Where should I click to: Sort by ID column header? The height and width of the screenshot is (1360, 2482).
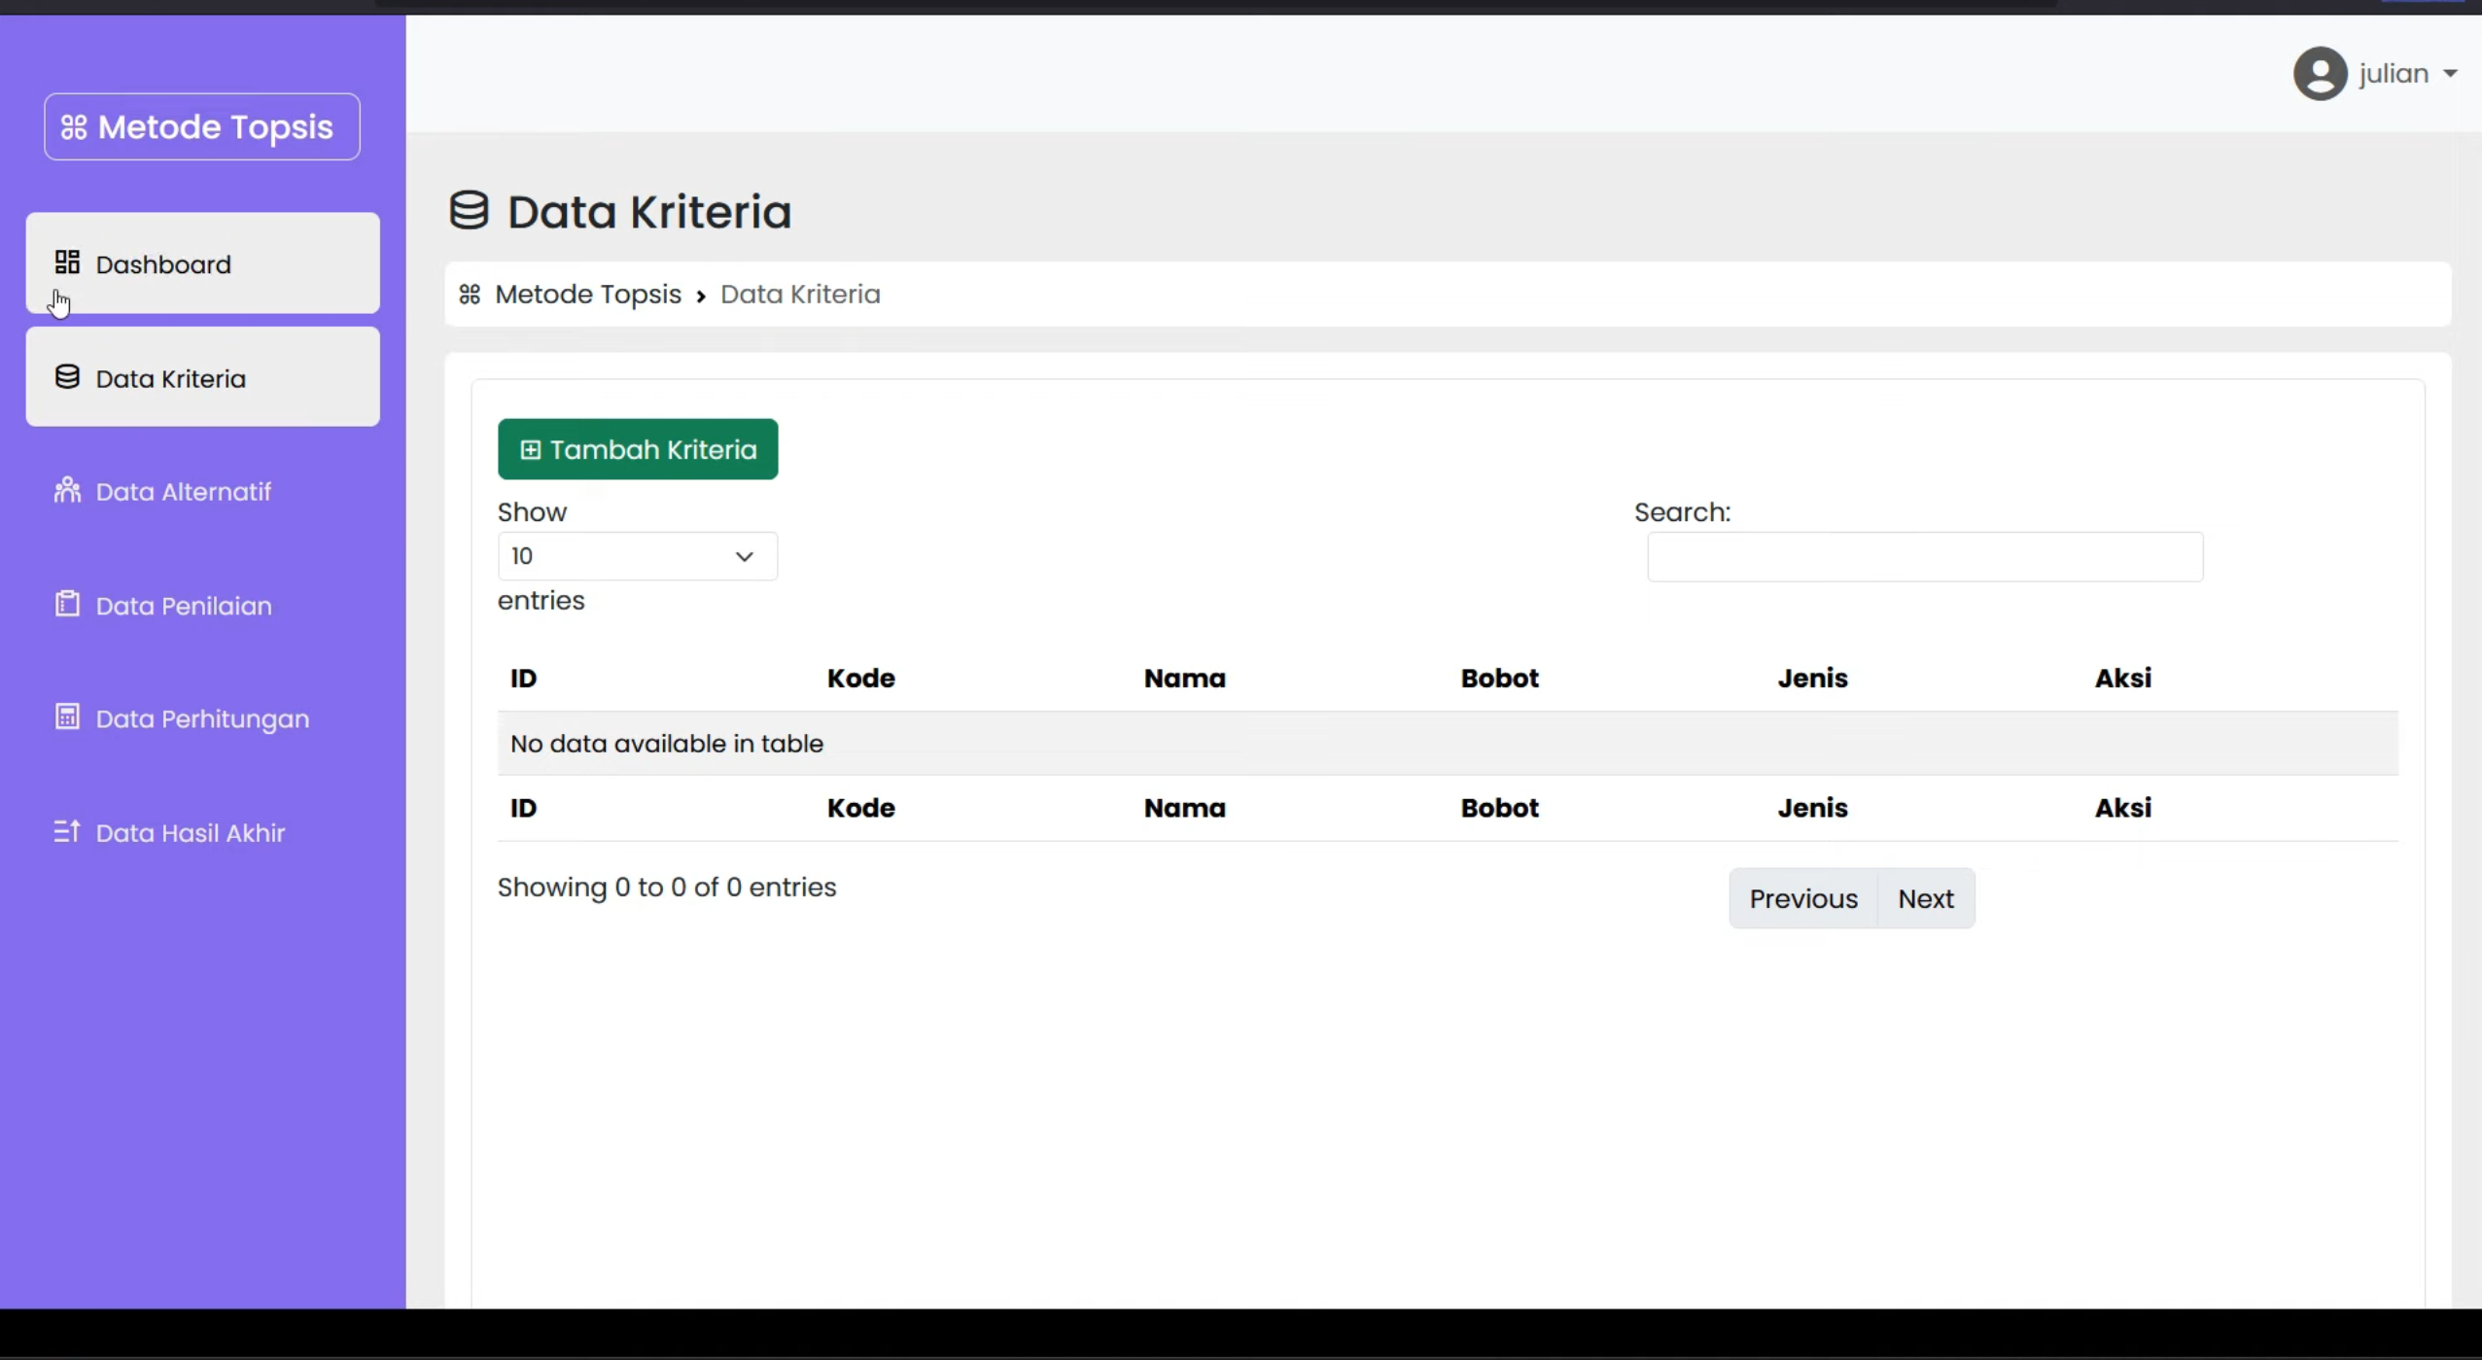(523, 678)
